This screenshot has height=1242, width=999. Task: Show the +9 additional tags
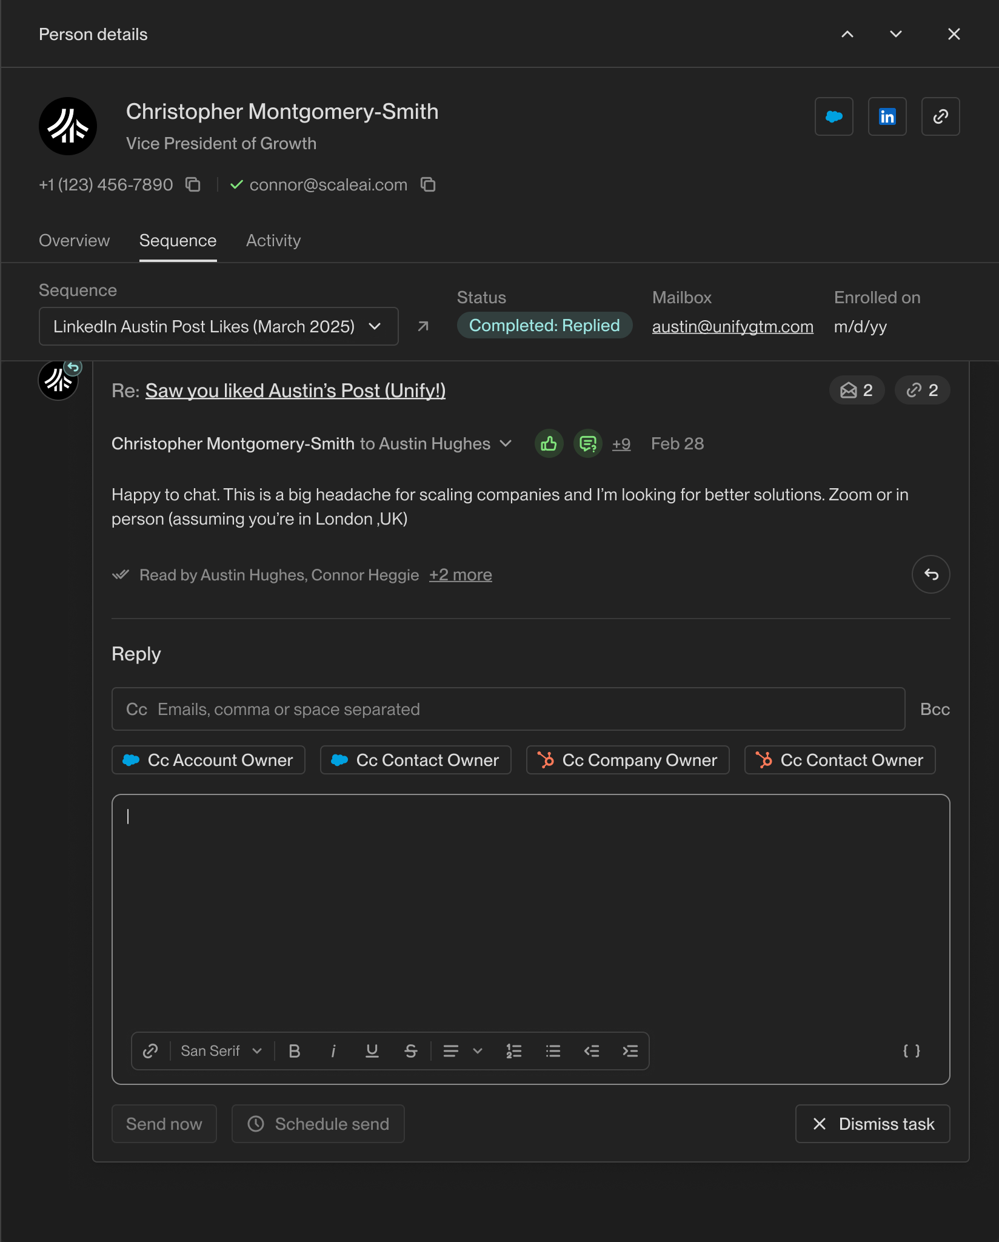pos(621,444)
